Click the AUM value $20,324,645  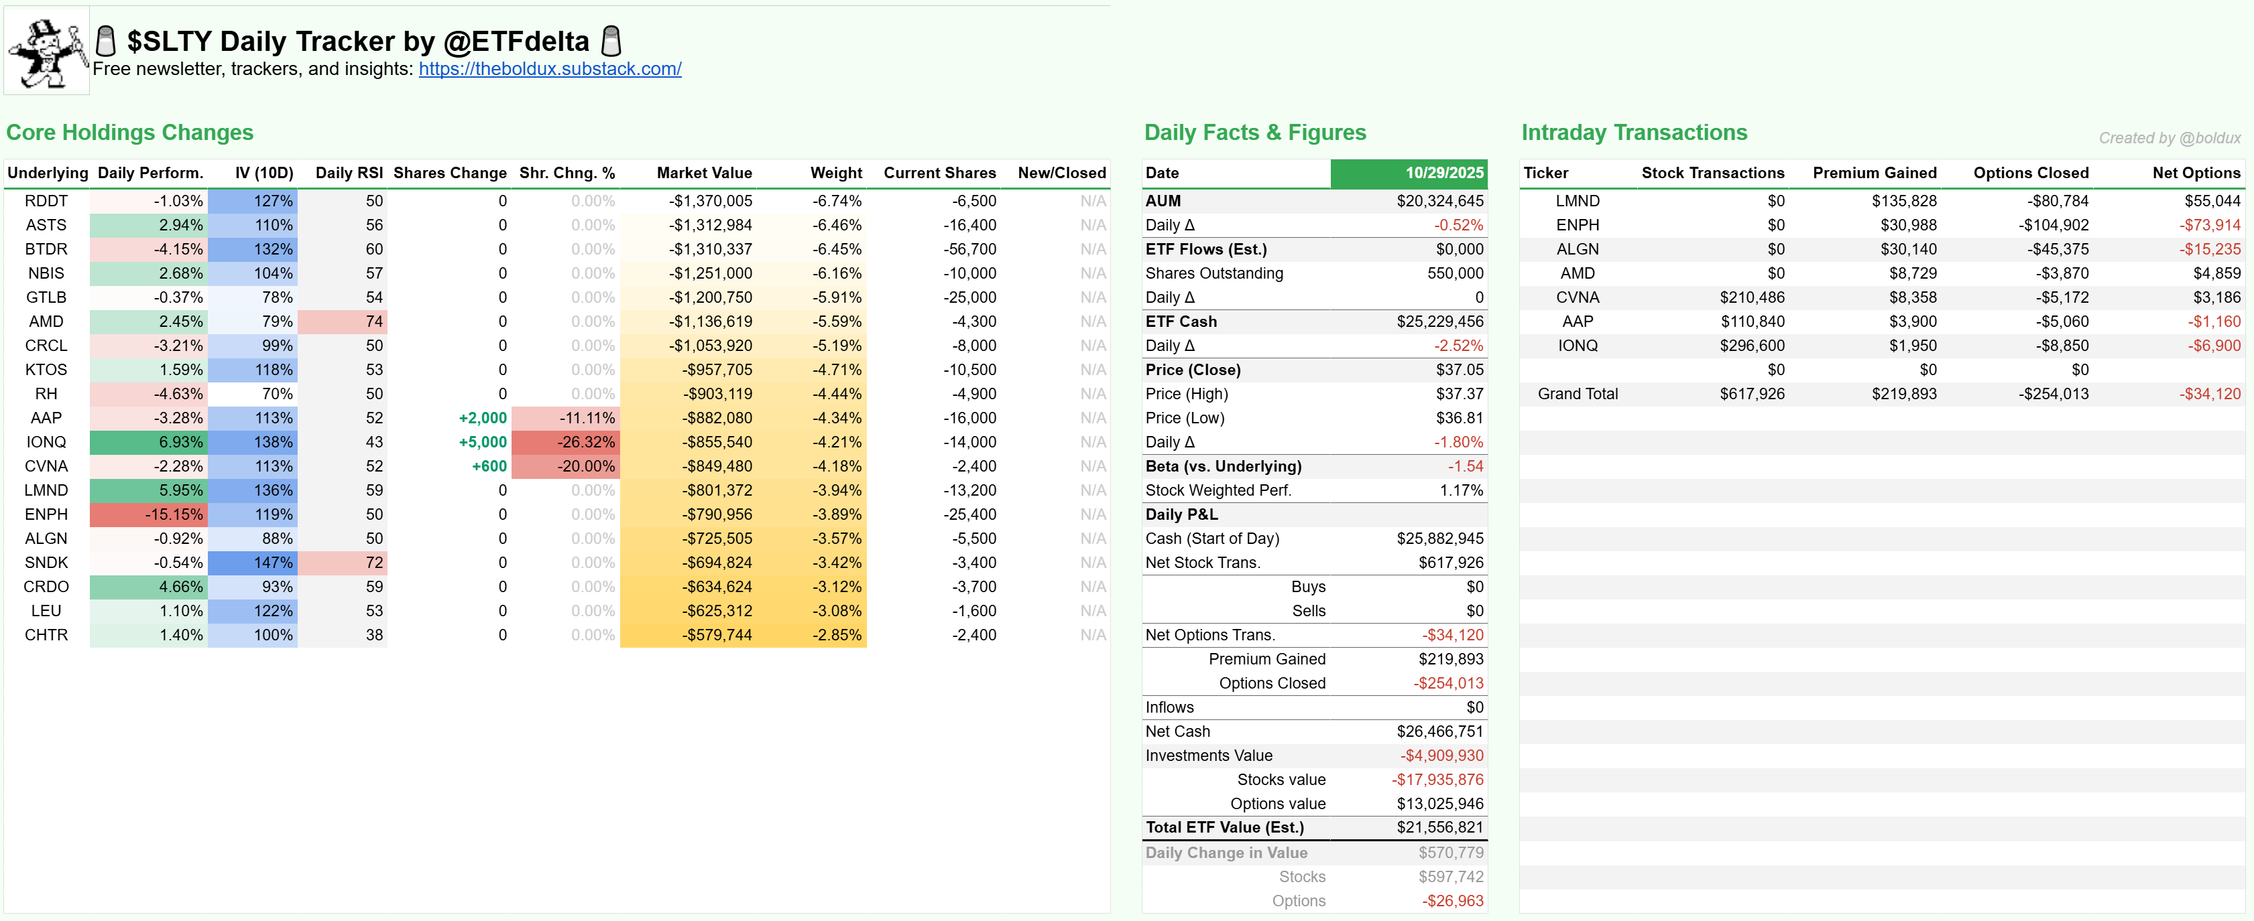(1439, 201)
